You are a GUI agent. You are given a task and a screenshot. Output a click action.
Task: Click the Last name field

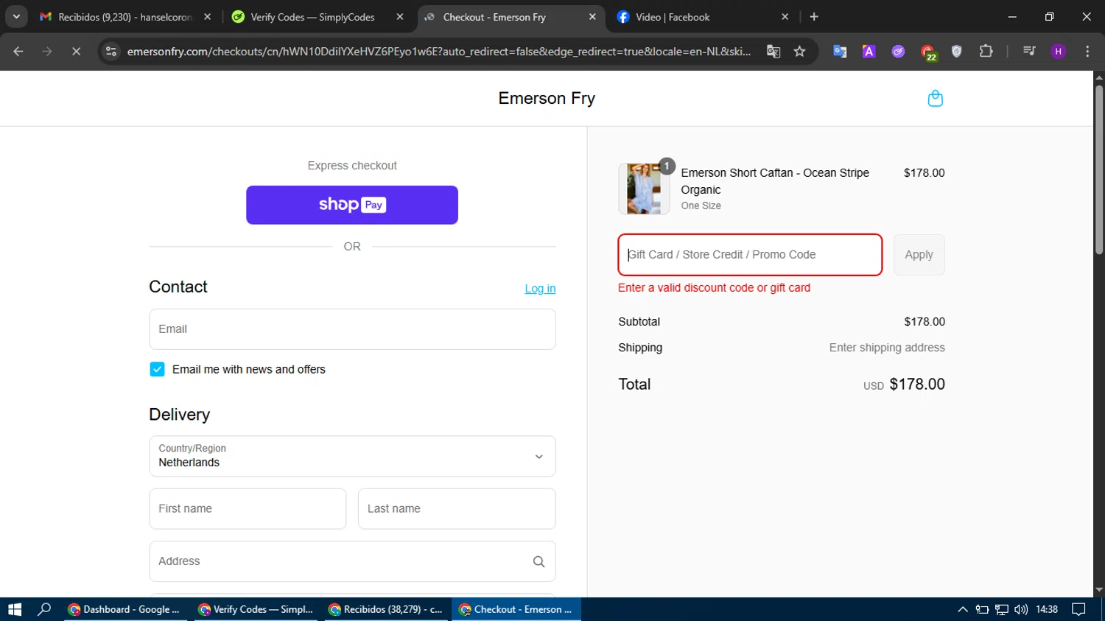[x=457, y=508]
